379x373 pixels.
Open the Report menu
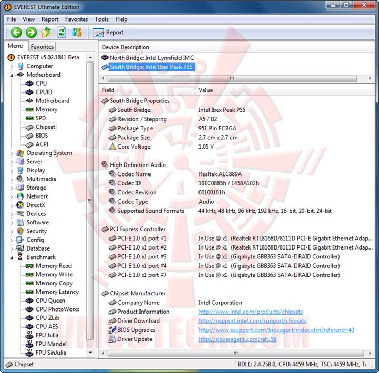[x=50, y=19]
